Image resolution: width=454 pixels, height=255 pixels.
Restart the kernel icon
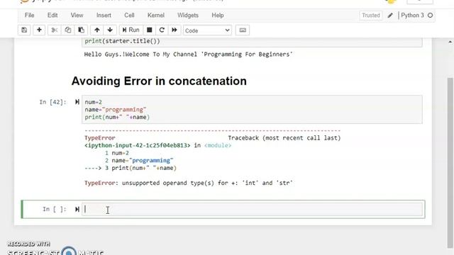point(162,30)
